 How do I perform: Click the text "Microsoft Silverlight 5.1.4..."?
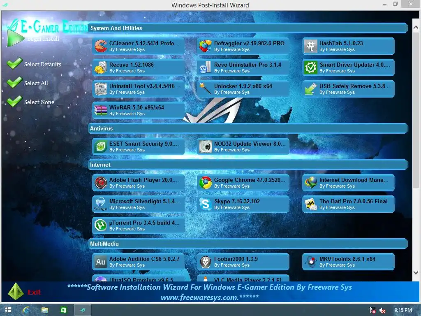pos(144,201)
